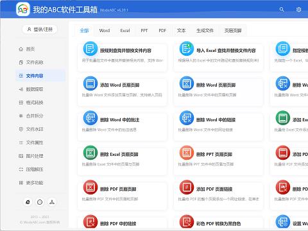Viewport: 308px width, 231px height.
Task: Click 删除 Word 页眉页脚 icon
Action: pyautogui.click(x=187, y=83)
